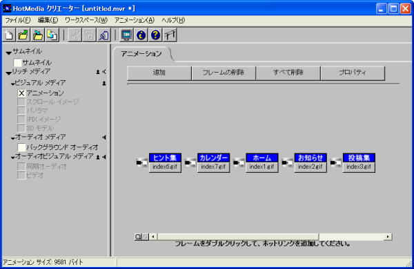Click the すべて削除 button
Image resolution: width=414 pixels, height=269 pixels.
pyautogui.click(x=288, y=73)
